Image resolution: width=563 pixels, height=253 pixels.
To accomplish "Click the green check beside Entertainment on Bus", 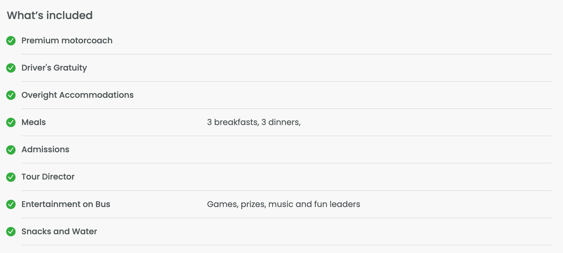I will point(11,204).
